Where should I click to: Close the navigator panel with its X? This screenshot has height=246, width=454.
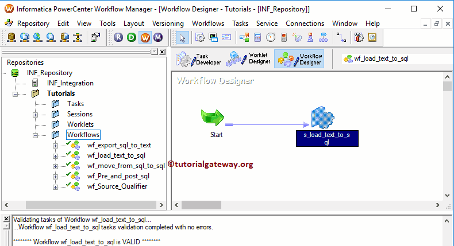pos(163,52)
